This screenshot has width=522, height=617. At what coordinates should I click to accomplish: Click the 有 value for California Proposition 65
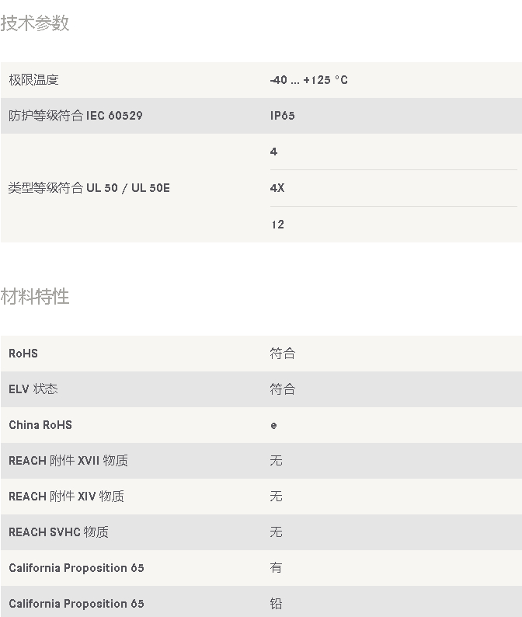[276, 568]
